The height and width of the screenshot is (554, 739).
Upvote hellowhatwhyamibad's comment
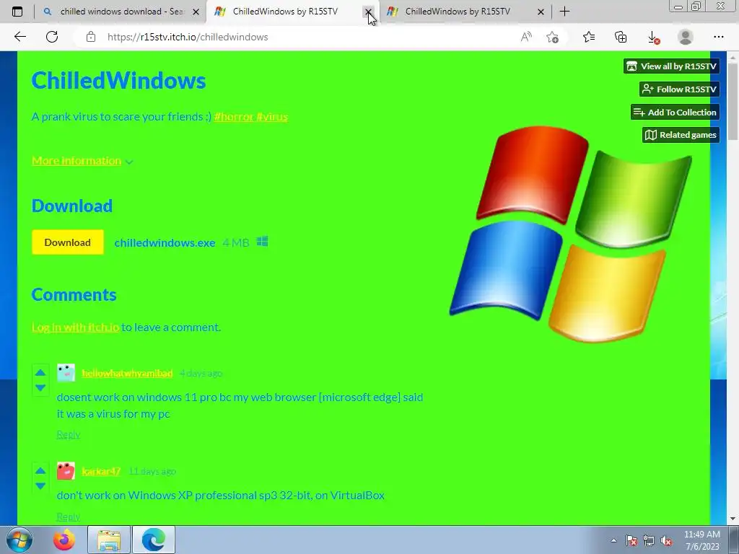pos(40,373)
